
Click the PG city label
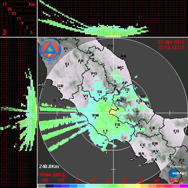pos(94,73)
